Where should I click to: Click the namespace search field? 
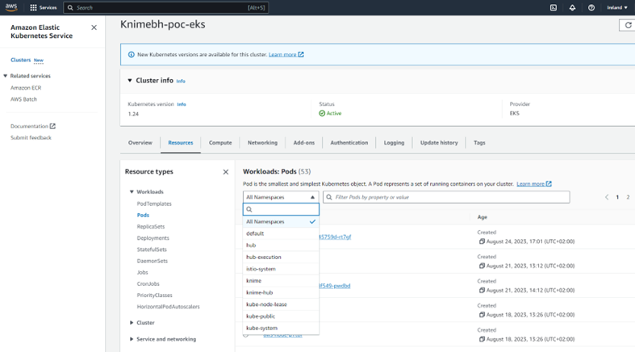coord(281,209)
